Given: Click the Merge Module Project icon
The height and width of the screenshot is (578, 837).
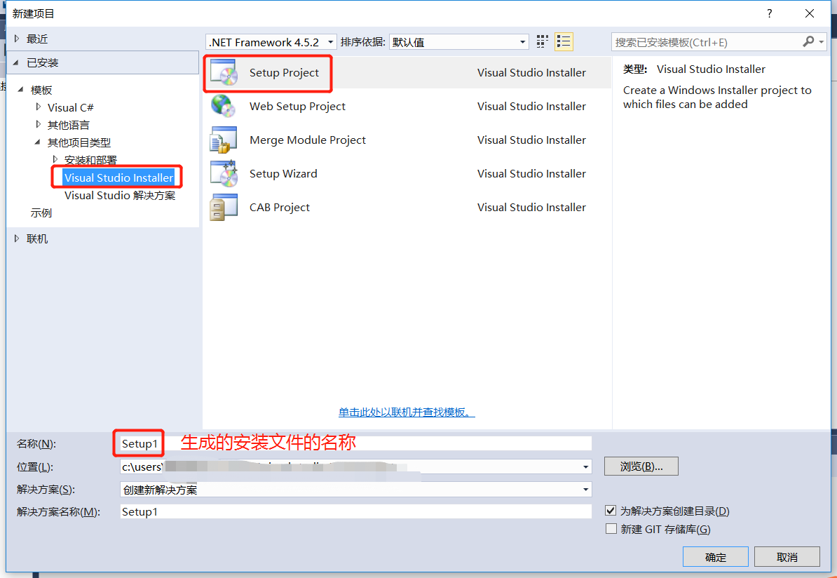Looking at the screenshot, I should point(224,140).
